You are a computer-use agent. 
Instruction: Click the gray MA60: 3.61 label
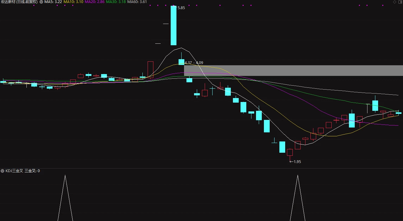(137, 2)
